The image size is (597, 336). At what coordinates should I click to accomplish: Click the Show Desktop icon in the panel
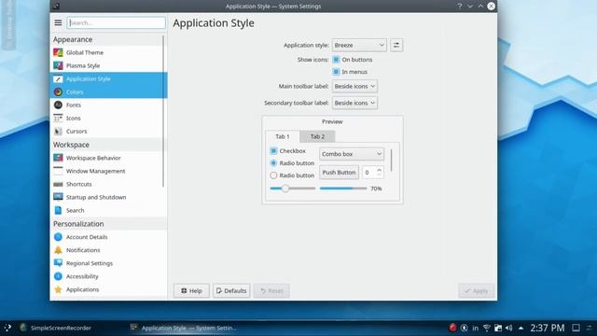[576, 328]
